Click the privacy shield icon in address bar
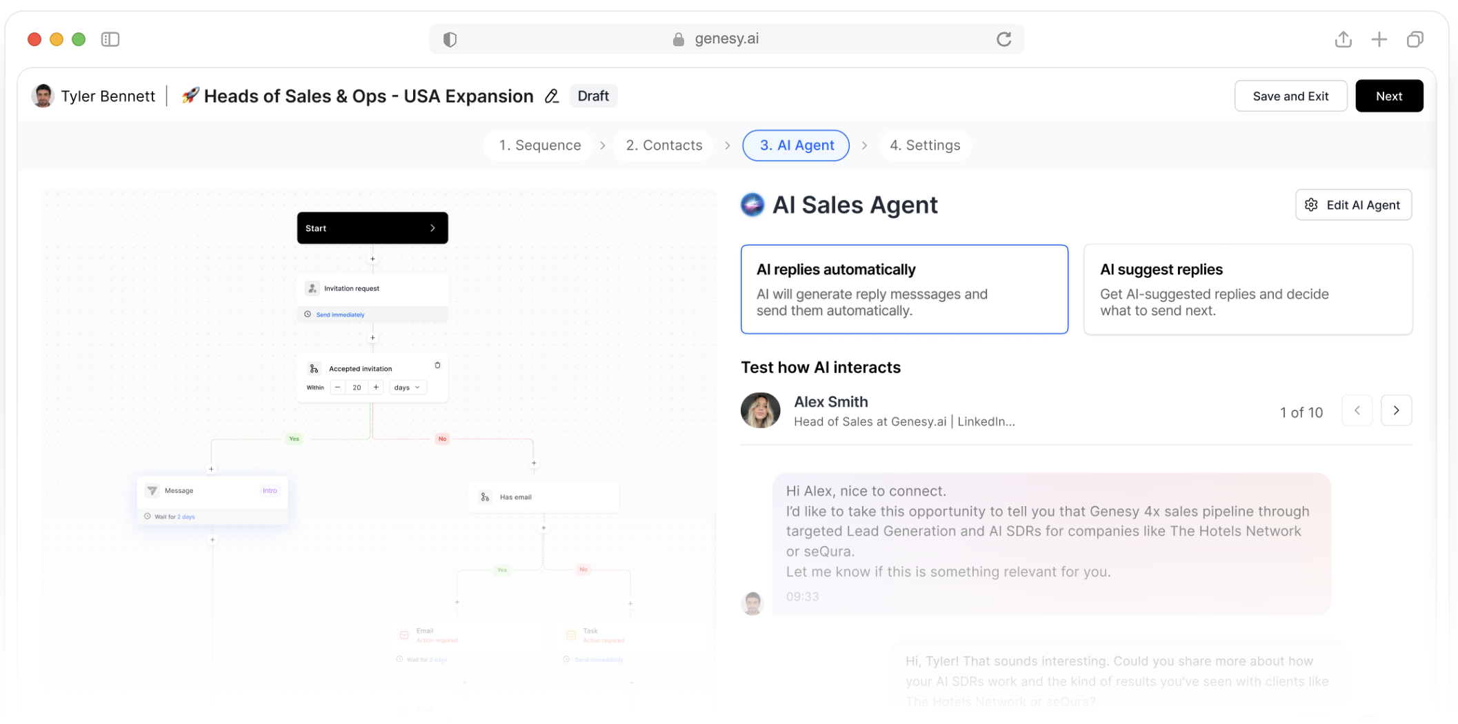 point(450,39)
